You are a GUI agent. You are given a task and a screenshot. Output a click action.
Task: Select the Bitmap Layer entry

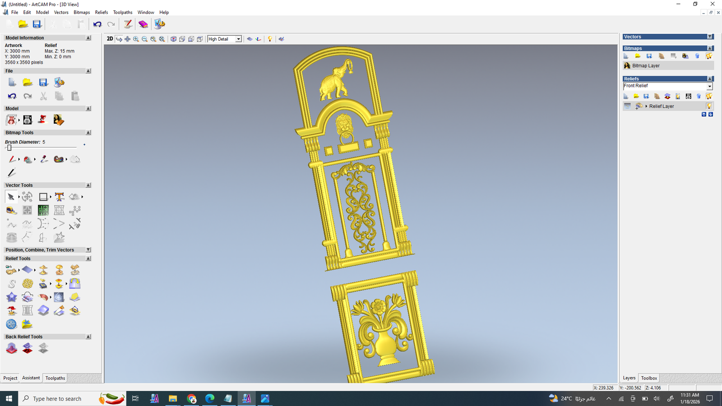[646, 66]
